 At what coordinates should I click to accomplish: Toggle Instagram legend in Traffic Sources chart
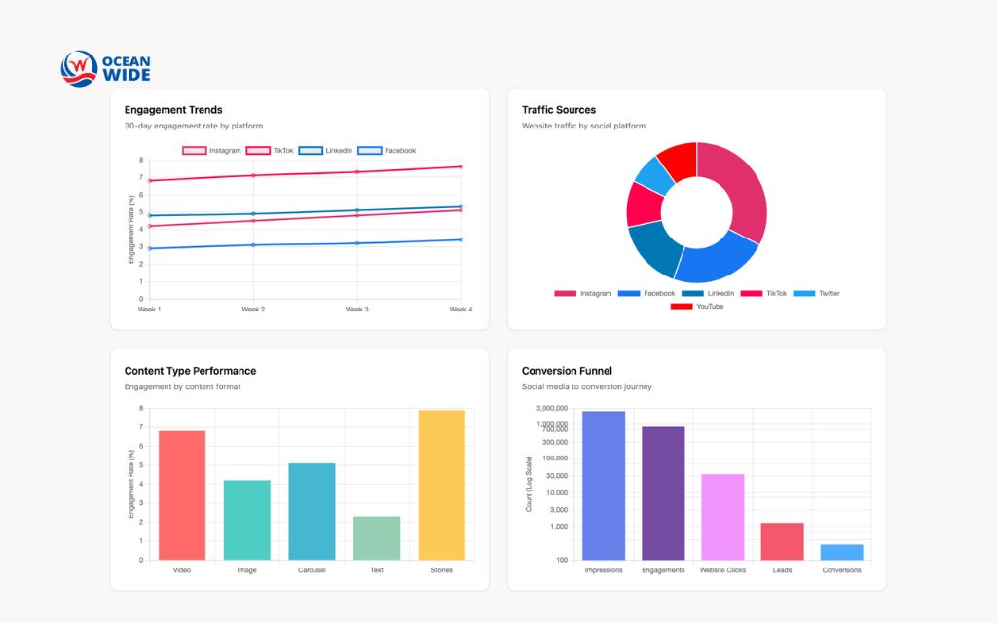click(582, 294)
